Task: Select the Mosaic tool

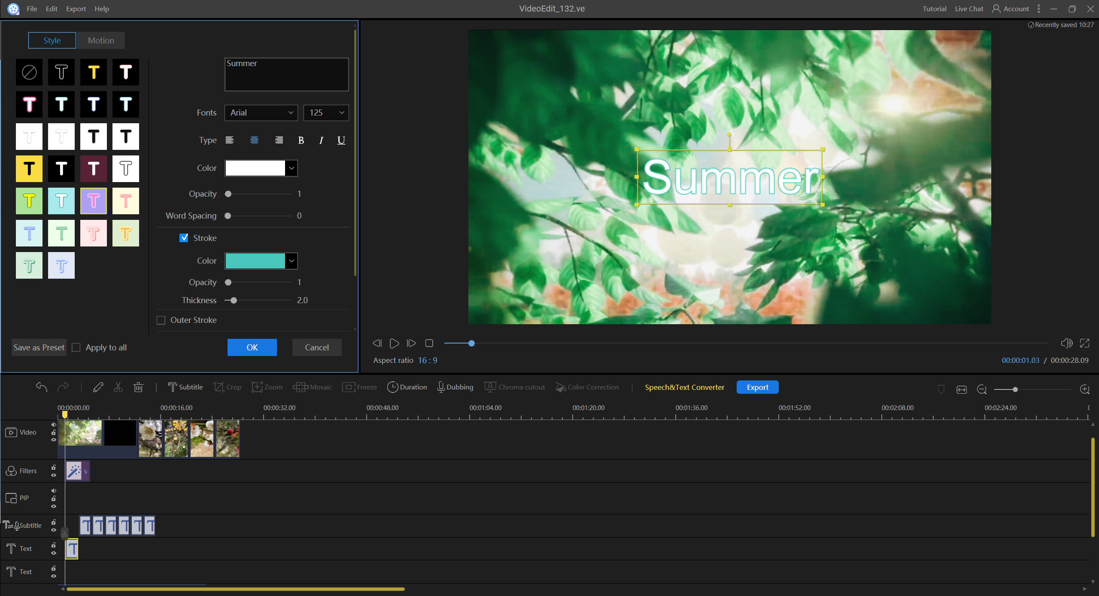Action: 313,387
